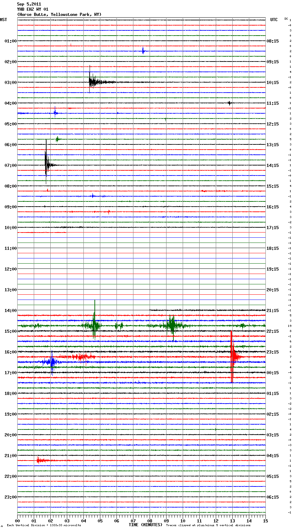The image size is (293, 530).
Task: Click the date text 'Sep 5,2011'
Action: [29, 4]
